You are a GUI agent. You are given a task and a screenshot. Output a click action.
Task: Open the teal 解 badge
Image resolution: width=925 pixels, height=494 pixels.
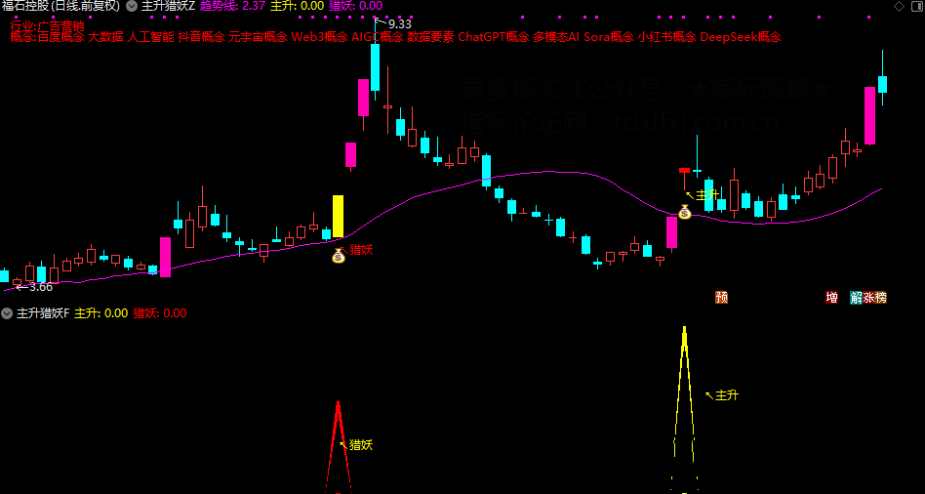[856, 298]
